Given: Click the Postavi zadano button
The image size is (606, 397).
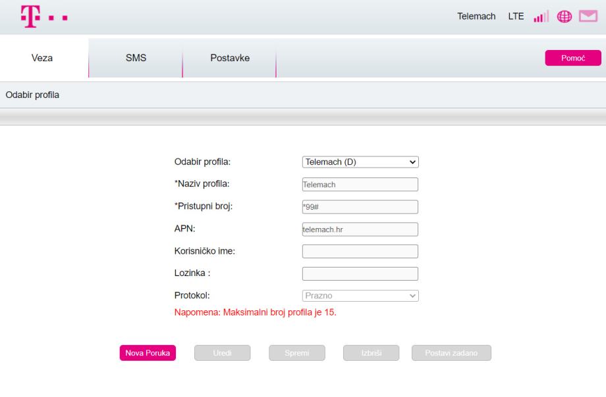Looking at the screenshot, I should click(x=451, y=353).
